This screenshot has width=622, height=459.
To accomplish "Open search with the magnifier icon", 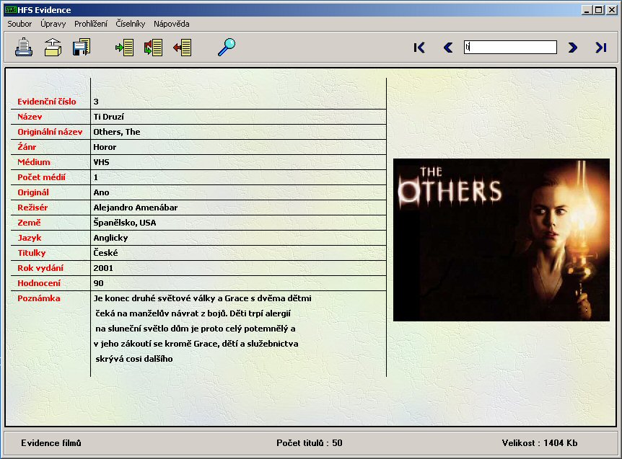I will [227, 47].
